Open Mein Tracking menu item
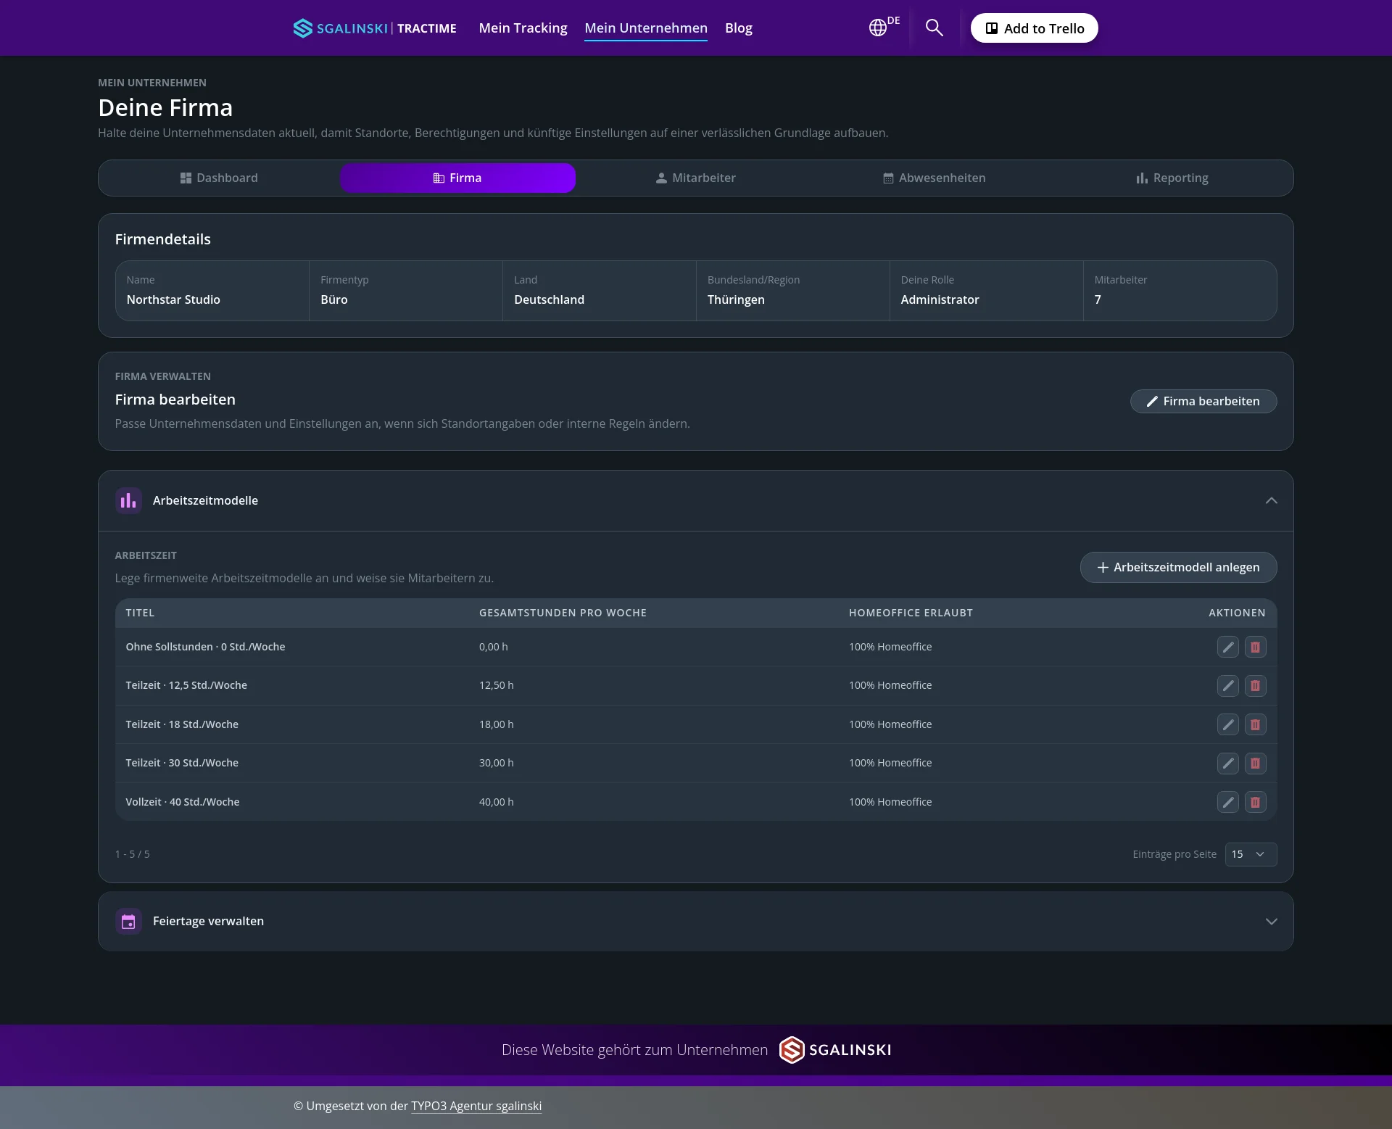1392x1129 pixels. [x=523, y=28]
